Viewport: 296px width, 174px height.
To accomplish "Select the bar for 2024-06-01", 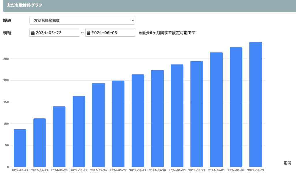I will pyautogui.click(x=216, y=110).
